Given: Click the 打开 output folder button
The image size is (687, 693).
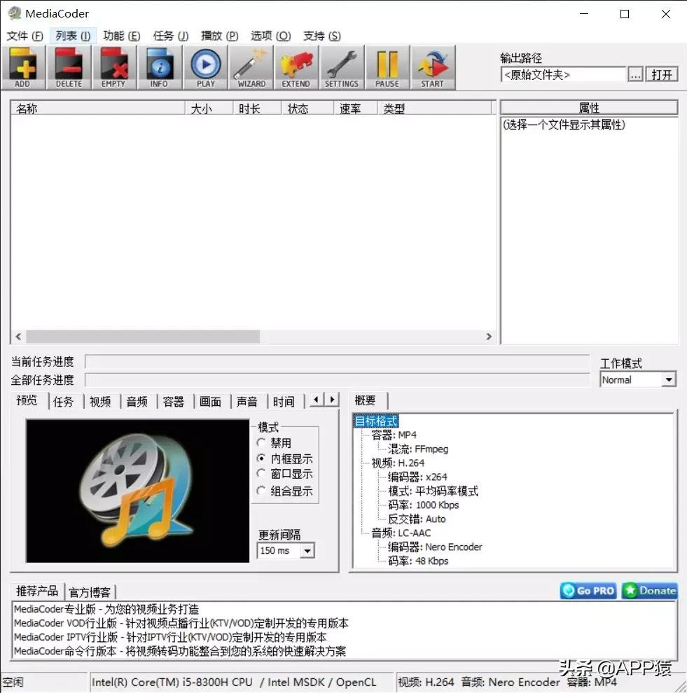Looking at the screenshot, I should click(662, 75).
